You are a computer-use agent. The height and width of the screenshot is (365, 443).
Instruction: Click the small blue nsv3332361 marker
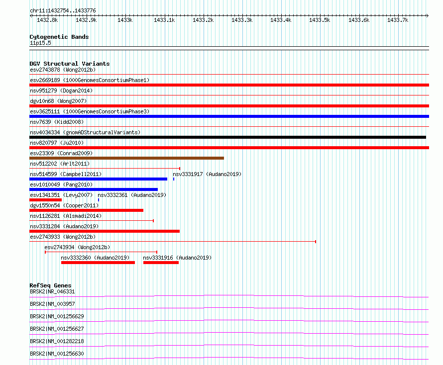[x=99, y=200]
